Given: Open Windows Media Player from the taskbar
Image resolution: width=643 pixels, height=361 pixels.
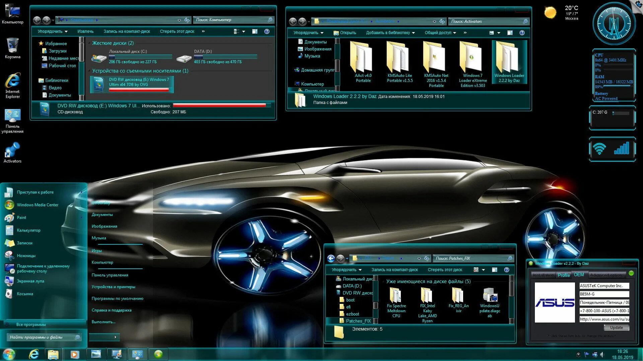Looking at the screenshot, I should pos(74,354).
